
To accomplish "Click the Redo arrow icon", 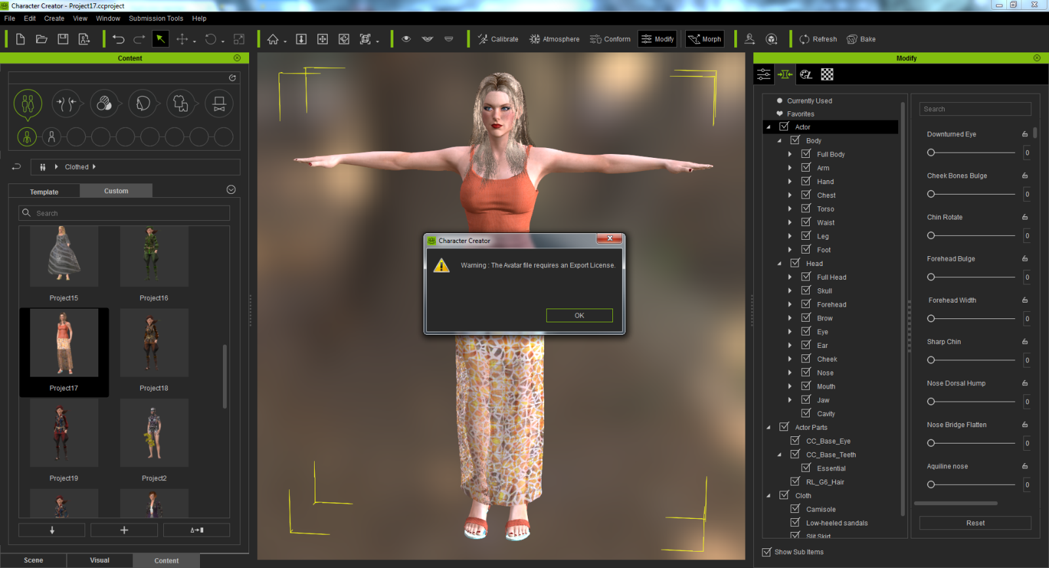I will click(x=139, y=39).
